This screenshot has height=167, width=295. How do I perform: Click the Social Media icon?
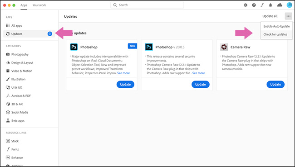click(8, 112)
